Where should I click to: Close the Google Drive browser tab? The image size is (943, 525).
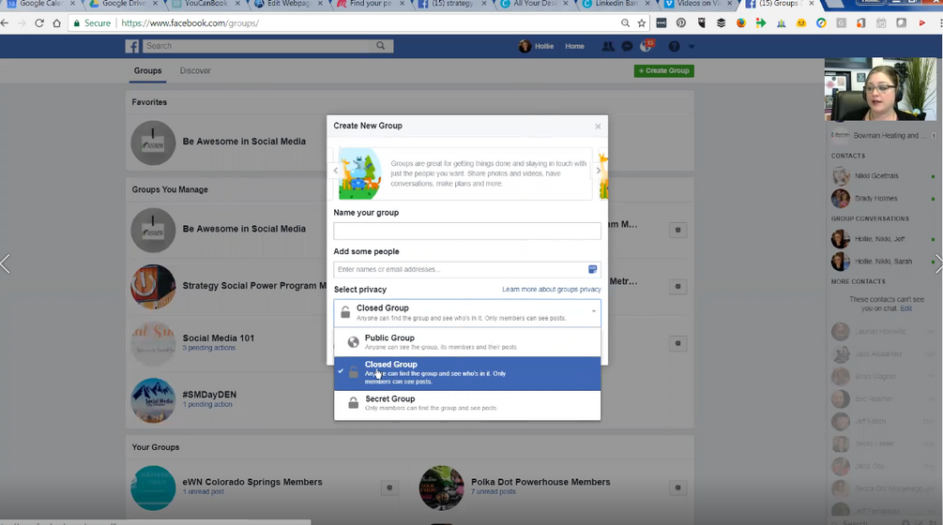pyautogui.click(x=155, y=4)
